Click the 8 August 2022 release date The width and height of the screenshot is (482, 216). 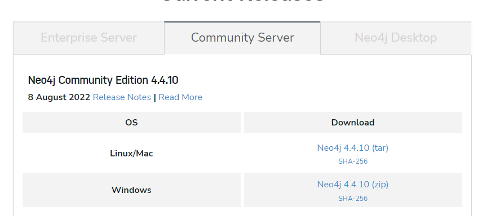tap(59, 97)
